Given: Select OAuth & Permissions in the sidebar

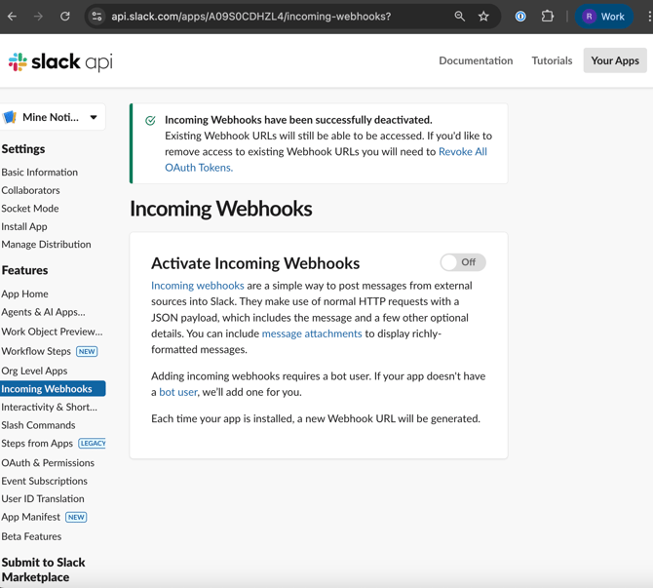Looking at the screenshot, I should point(48,463).
